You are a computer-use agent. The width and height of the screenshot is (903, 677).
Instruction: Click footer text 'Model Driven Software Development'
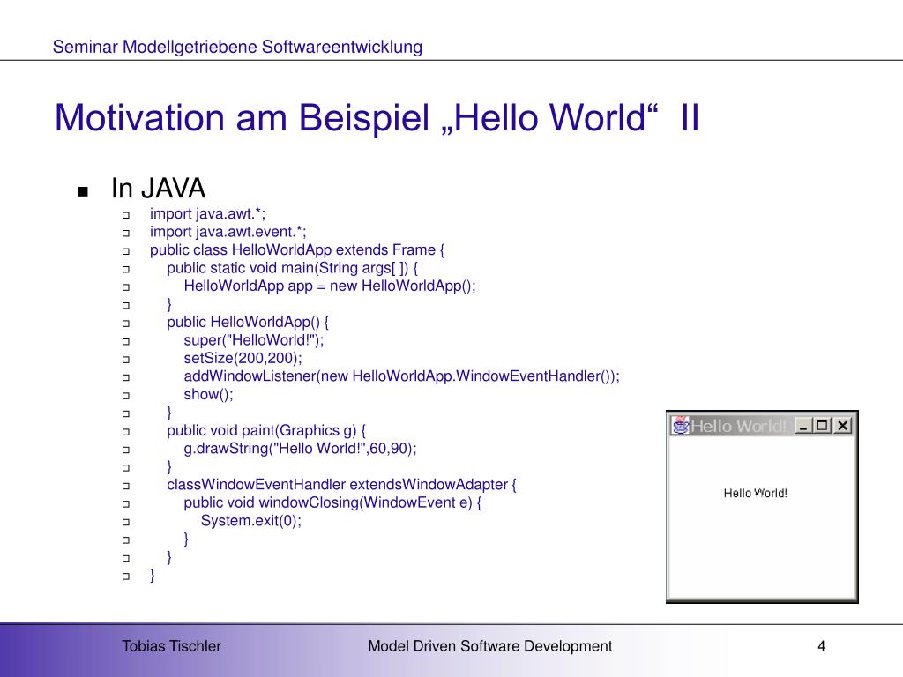pyautogui.click(x=490, y=646)
